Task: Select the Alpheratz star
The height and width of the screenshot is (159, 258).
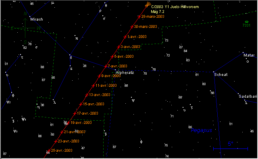Action: (x=115, y=70)
